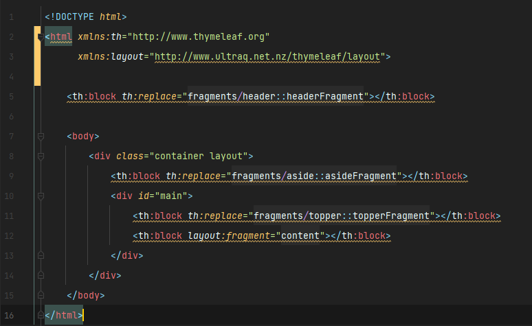
Task: Click line number 9 in the gutter
Action: click(x=11, y=176)
